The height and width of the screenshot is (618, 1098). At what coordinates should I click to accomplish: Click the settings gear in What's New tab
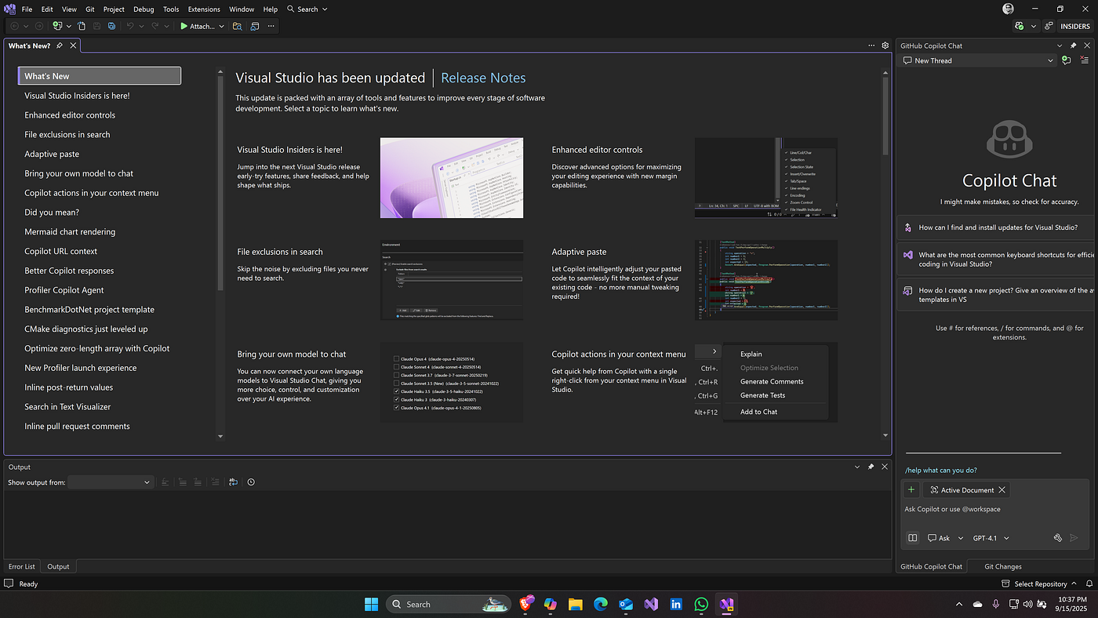click(885, 45)
